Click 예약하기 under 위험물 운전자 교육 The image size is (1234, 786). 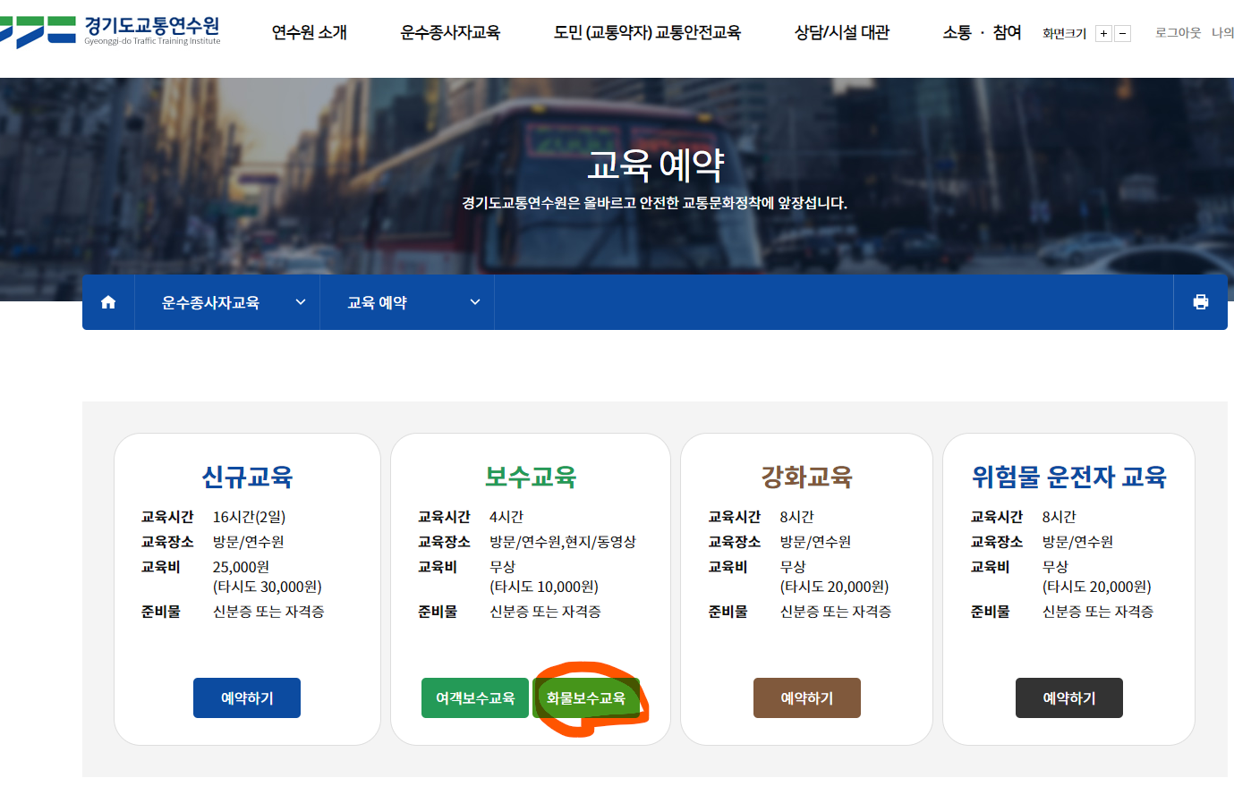coord(1068,697)
